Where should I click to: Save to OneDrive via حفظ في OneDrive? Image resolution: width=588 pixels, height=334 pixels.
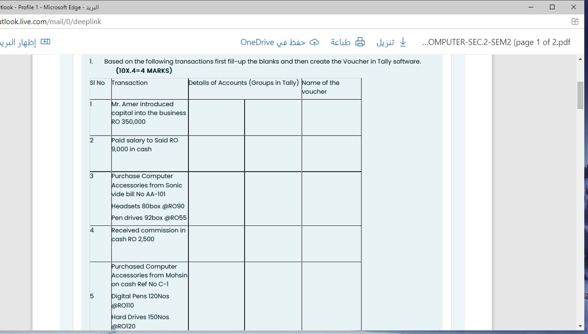click(273, 42)
